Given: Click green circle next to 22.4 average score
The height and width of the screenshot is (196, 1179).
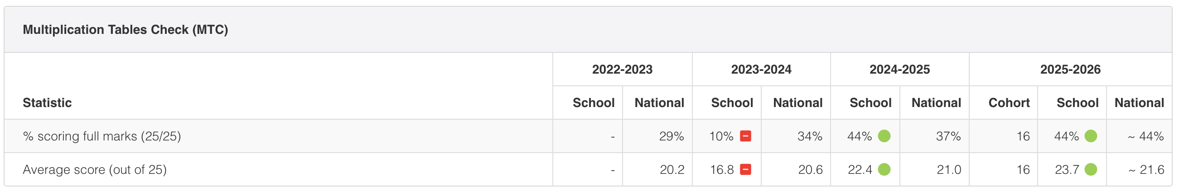Looking at the screenshot, I should click(884, 169).
